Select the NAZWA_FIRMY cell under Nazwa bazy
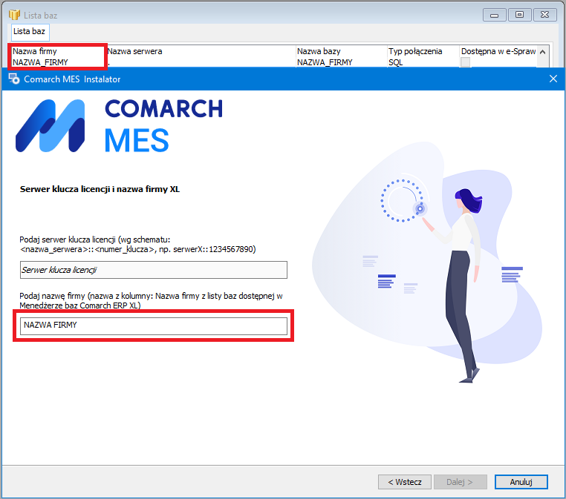566x499 pixels. click(341, 62)
